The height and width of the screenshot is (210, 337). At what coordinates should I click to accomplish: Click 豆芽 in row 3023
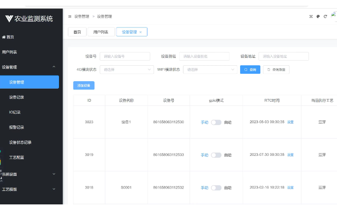[x=322, y=122]
